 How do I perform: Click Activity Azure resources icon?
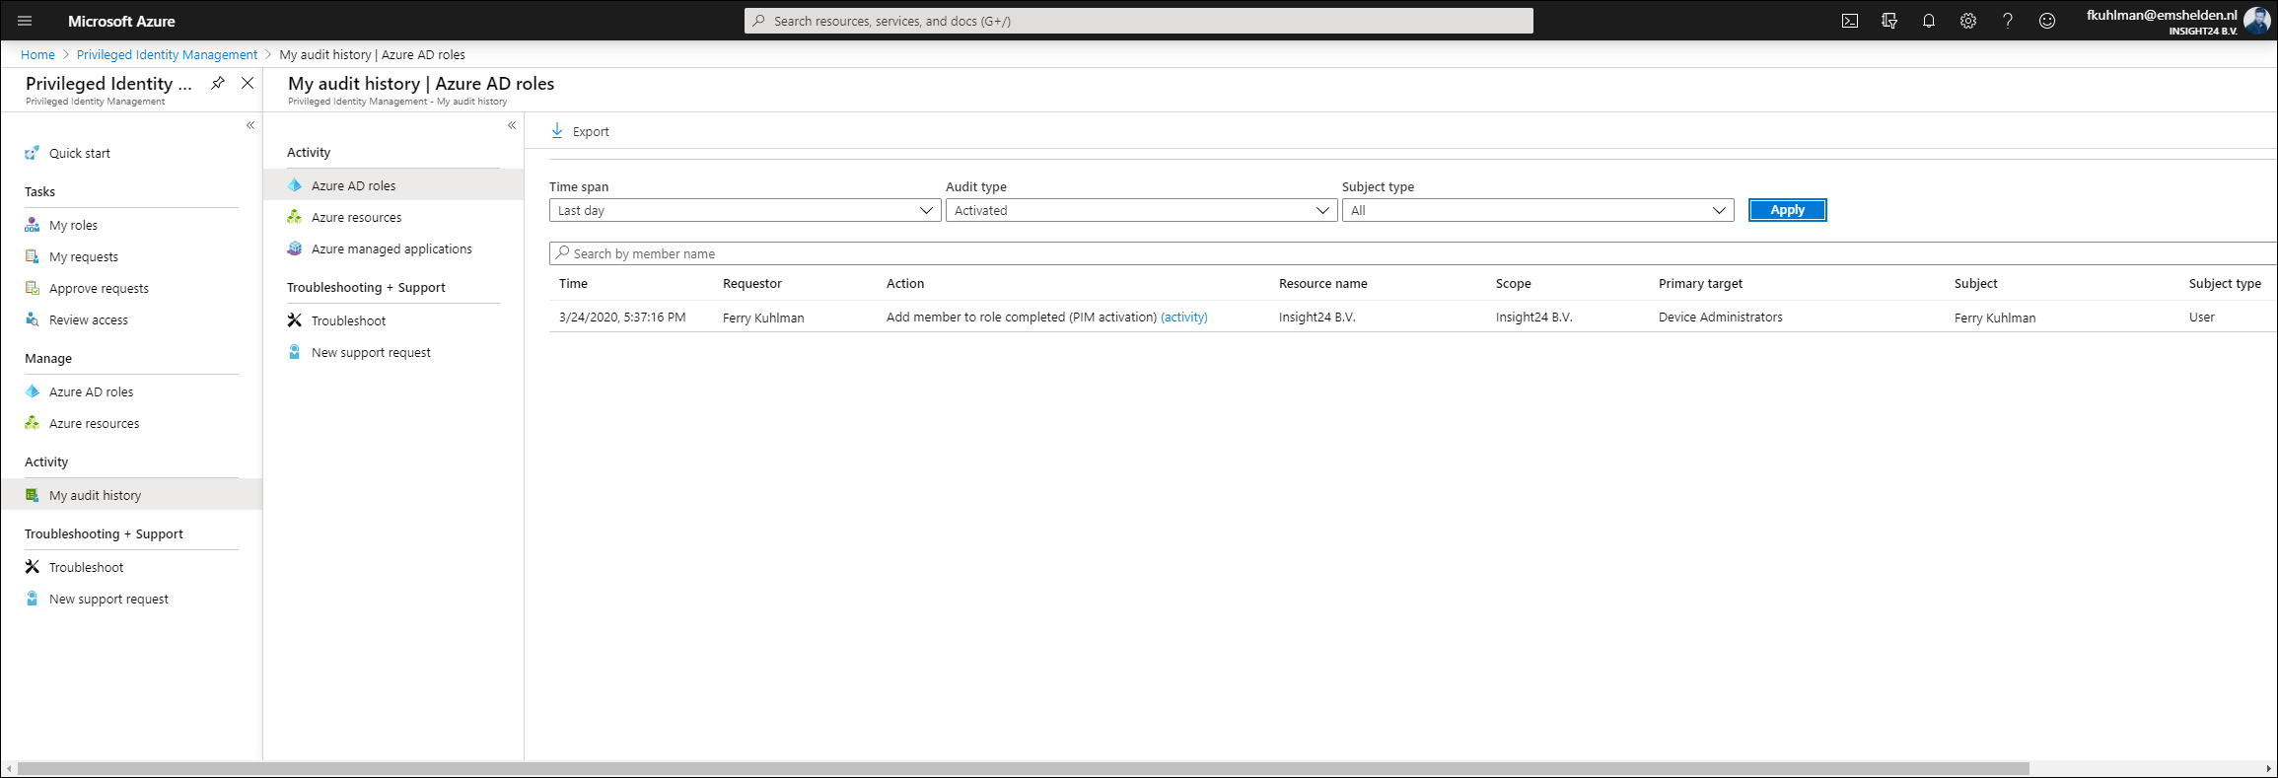pos(294,217)
